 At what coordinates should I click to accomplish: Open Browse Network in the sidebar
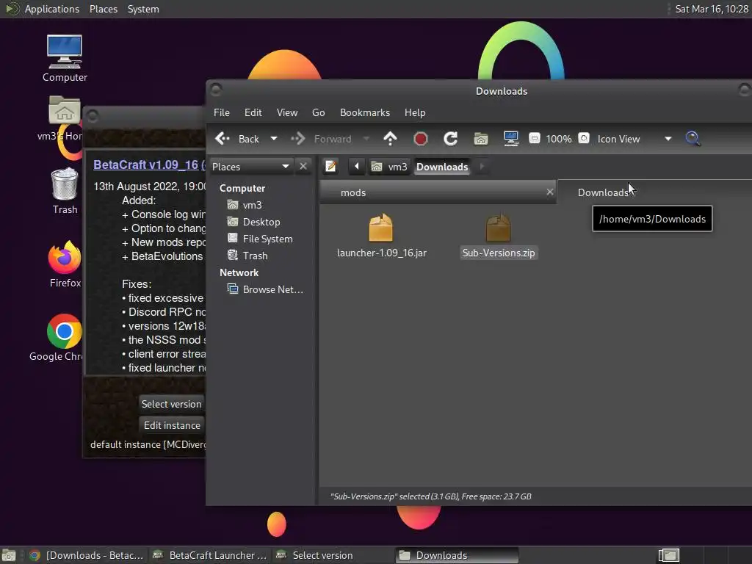(x=265, y=289)
